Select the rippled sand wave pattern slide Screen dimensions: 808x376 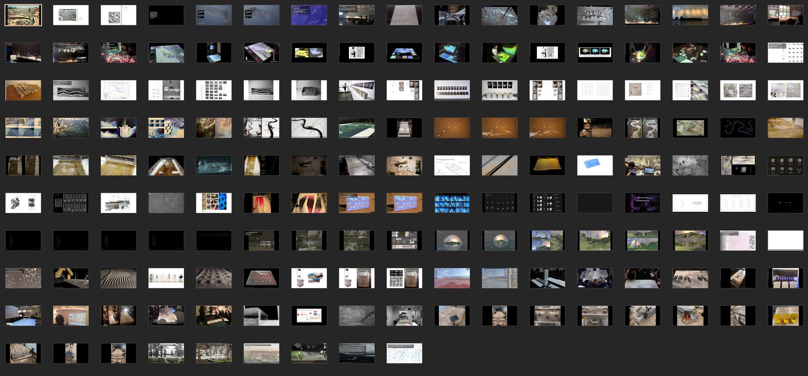point(118,278)
